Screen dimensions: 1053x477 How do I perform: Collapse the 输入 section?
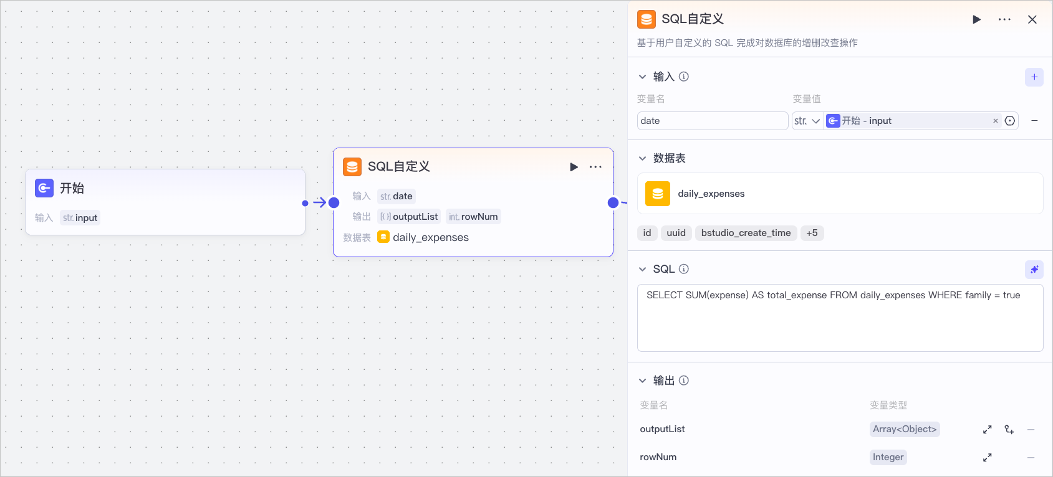tap(643, 77)
